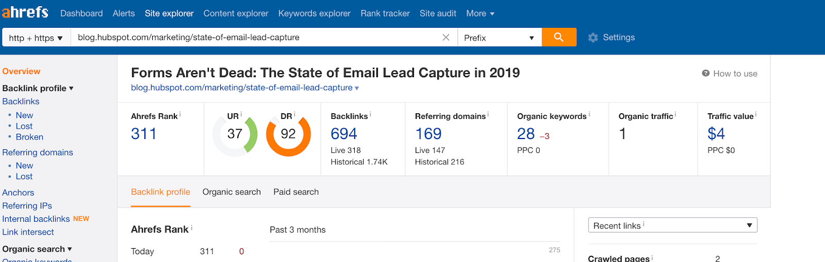Open the Recent links dropdown
This screenshot has height=262, width=825.
pyautogui.click(x=672, y=225)
